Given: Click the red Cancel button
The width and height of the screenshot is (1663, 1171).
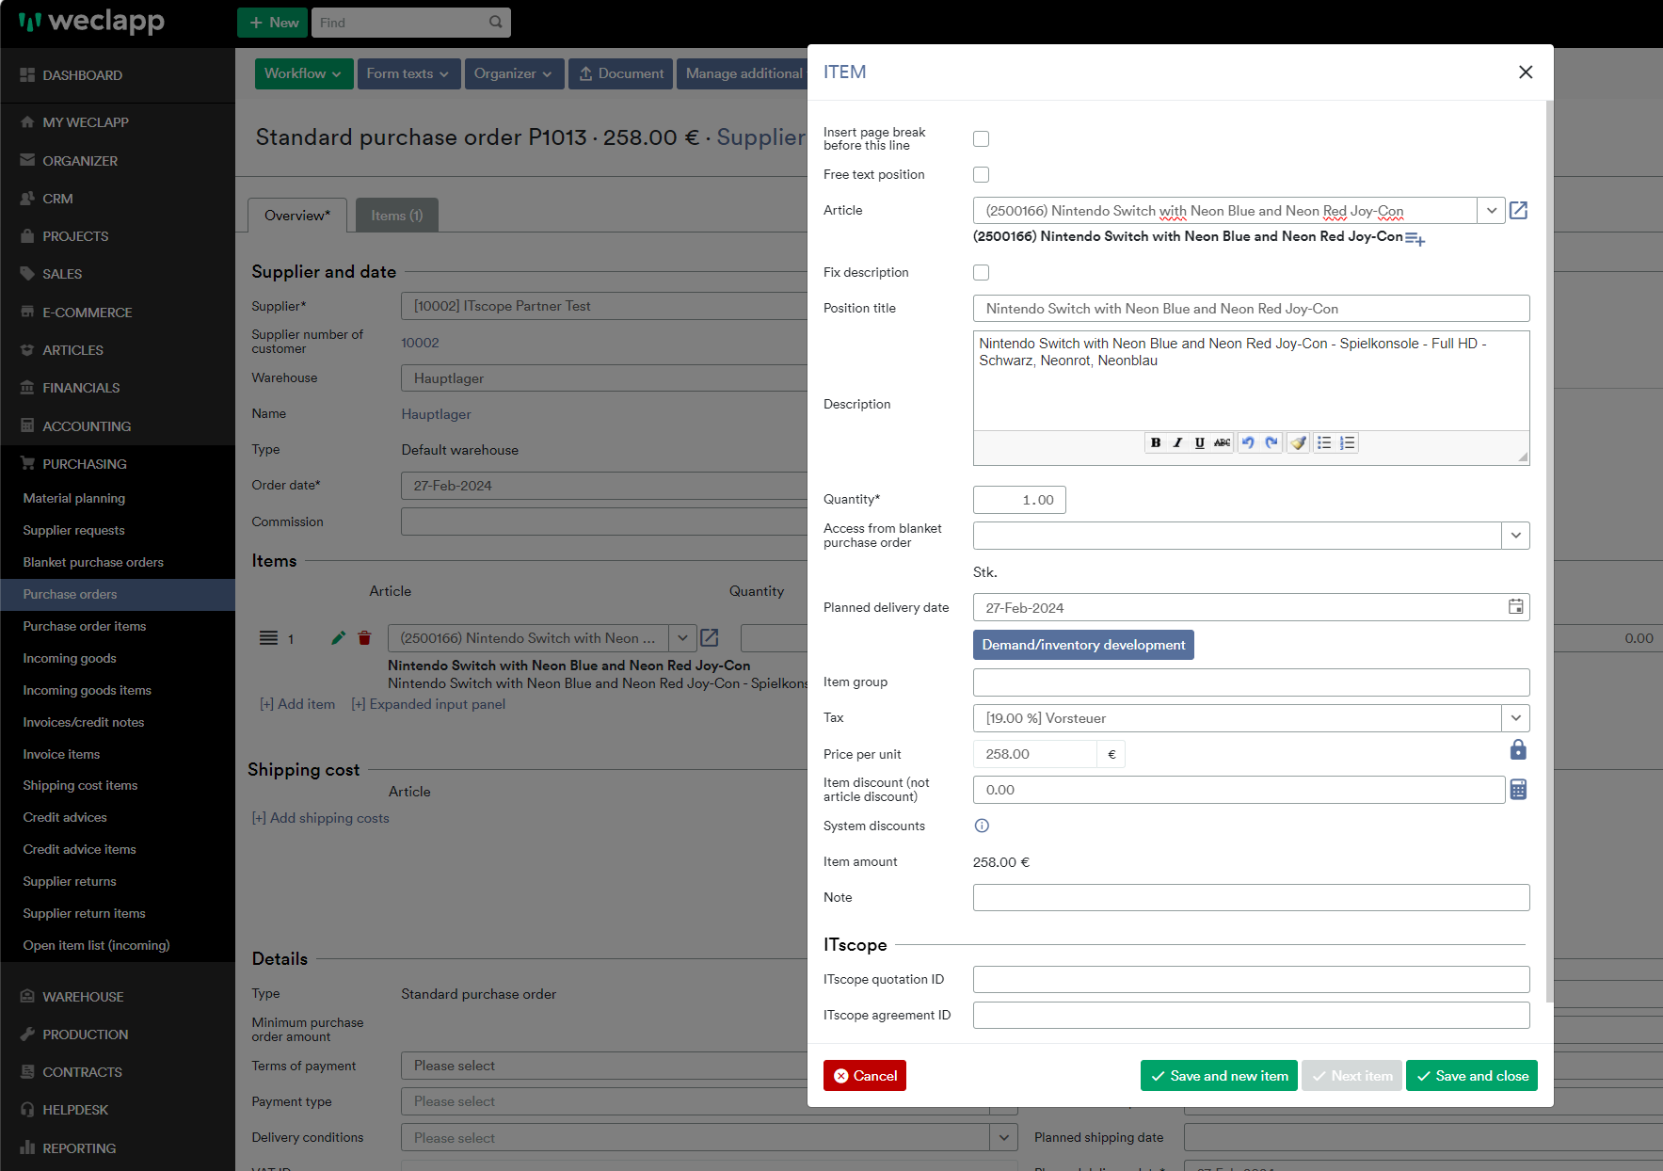Looking at the screenshot, I should [864, 1076].
